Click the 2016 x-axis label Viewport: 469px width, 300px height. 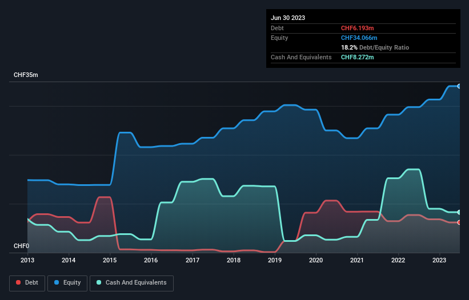(151, 260)
